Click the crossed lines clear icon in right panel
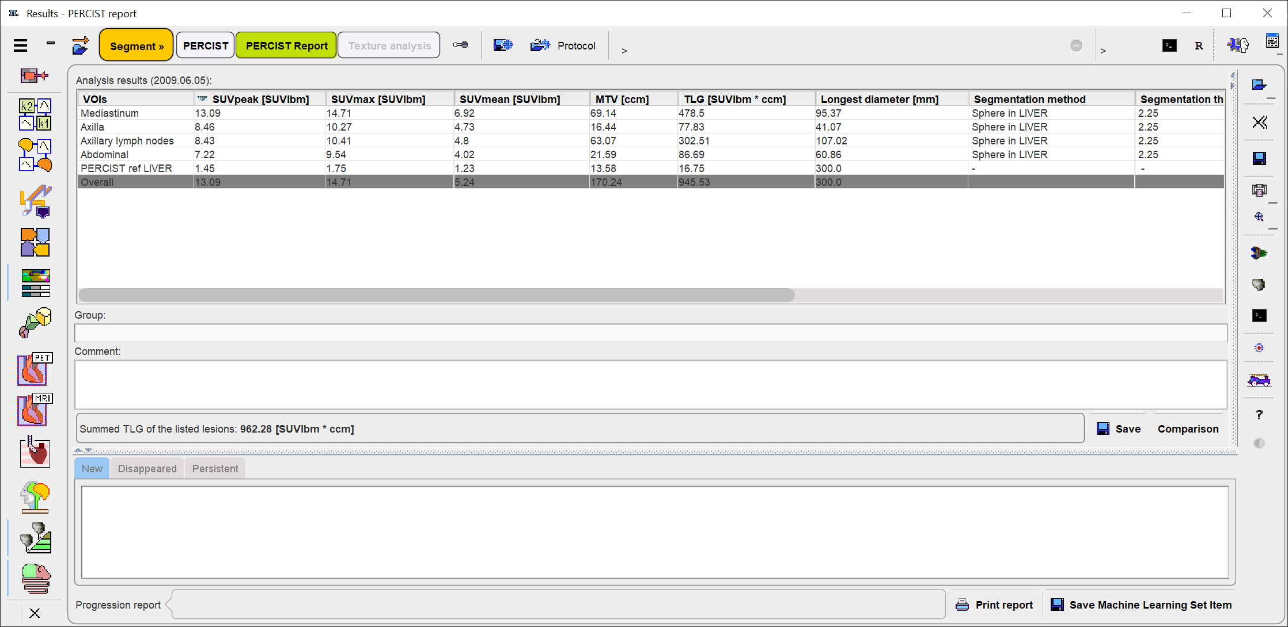 [x=1260, y=122]
